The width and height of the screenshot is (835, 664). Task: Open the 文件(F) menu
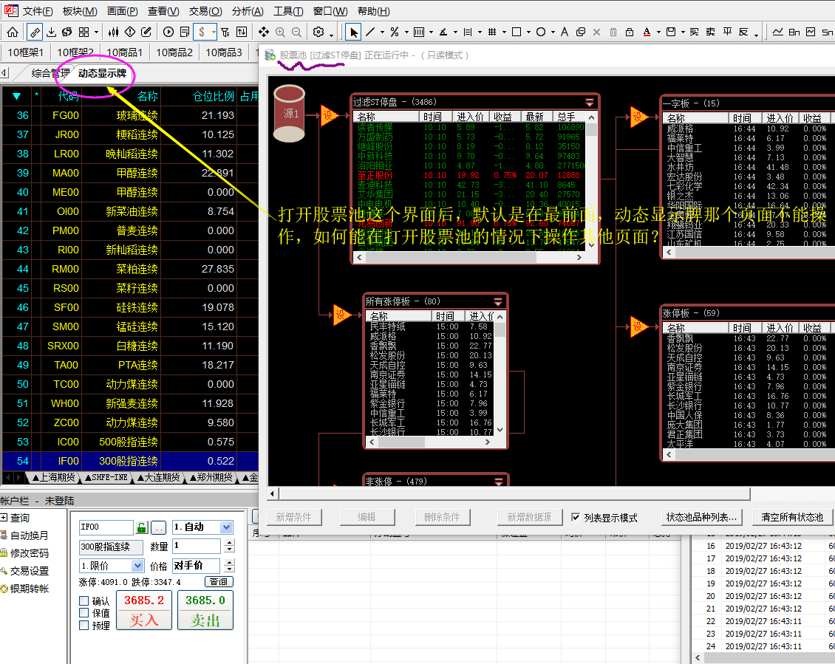tap(37, 11)
